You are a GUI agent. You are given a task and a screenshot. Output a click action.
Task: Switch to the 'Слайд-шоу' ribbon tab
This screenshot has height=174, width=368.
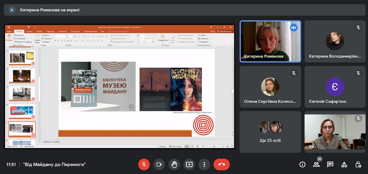click(75, 31)
